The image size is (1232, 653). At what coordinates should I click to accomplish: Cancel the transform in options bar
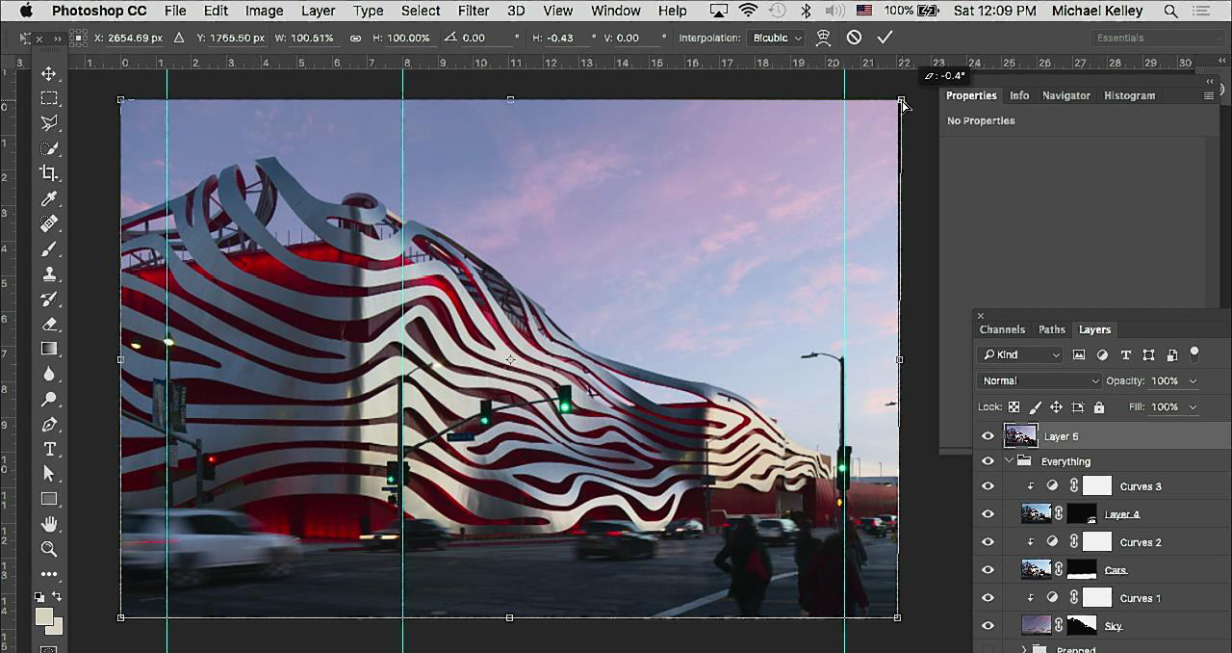854,38
